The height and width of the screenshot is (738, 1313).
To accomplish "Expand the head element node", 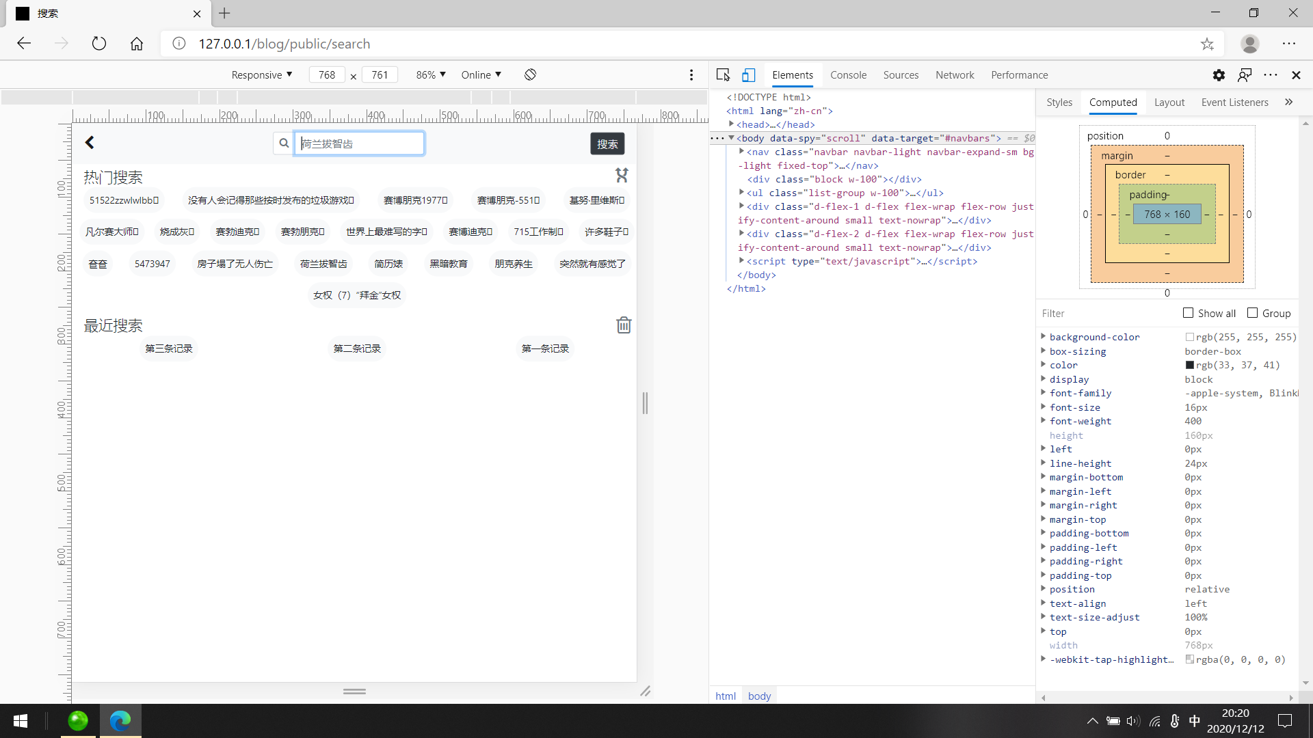I will 732,124.
